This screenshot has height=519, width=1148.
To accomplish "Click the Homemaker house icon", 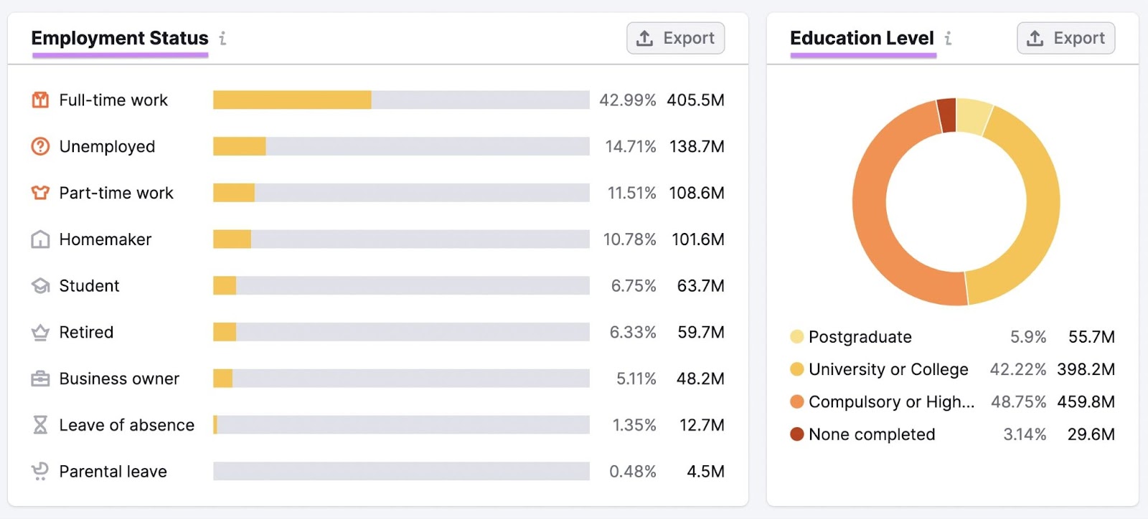I will click(39, 239).
